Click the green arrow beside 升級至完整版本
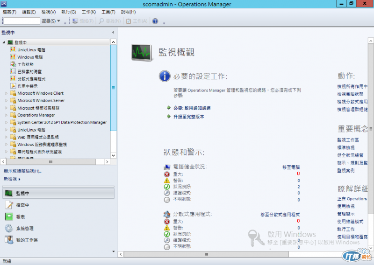 [169, 117]
